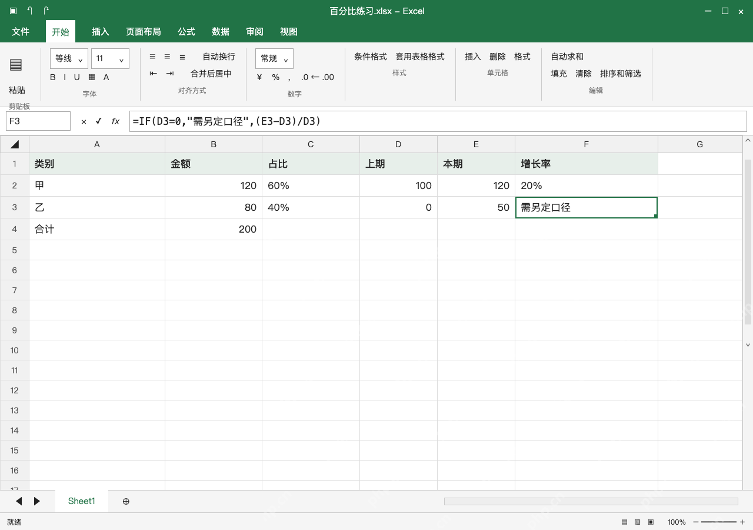The image size is (753, 530).
Task: Click 删除 in the 单元格 group
Action: tap(498, 57)
